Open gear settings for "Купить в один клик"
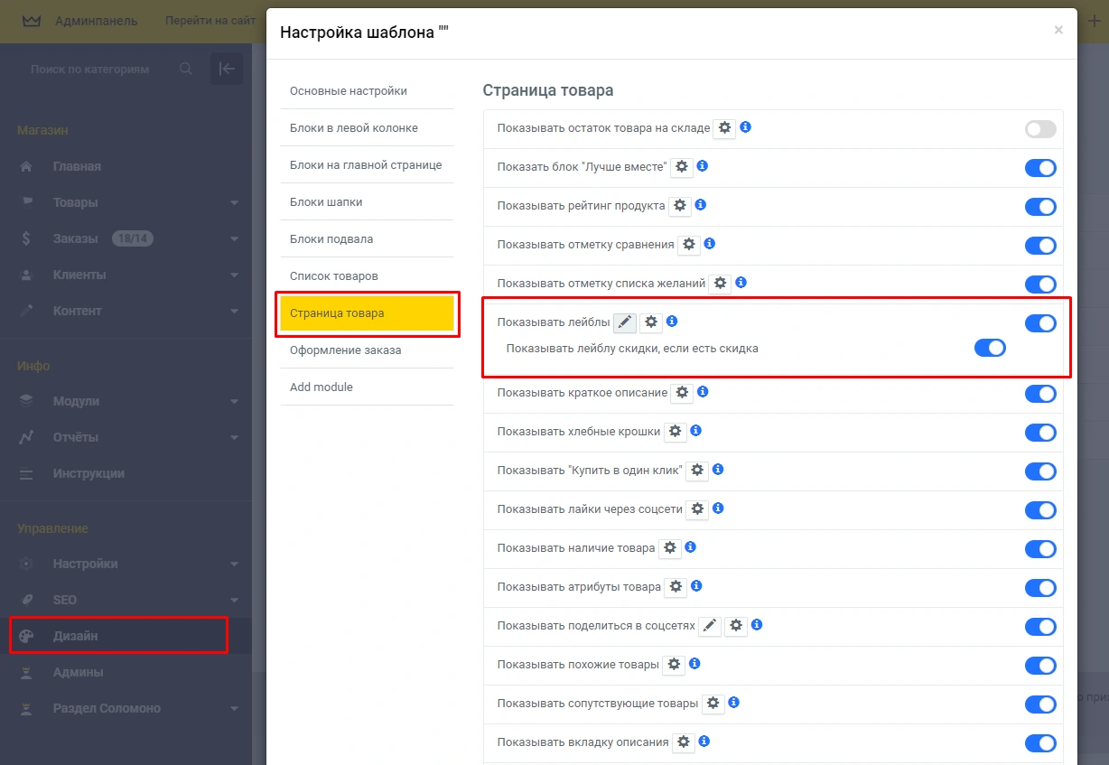Image resolution: width=1109 pixels, height=765 pixels. [x=697, y=471]
